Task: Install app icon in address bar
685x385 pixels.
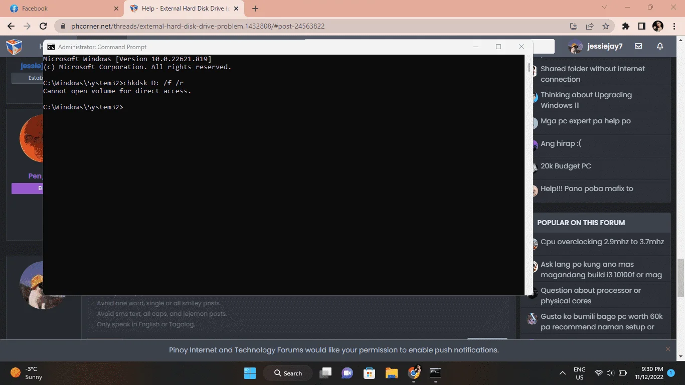Action: [x=574, y=26]
